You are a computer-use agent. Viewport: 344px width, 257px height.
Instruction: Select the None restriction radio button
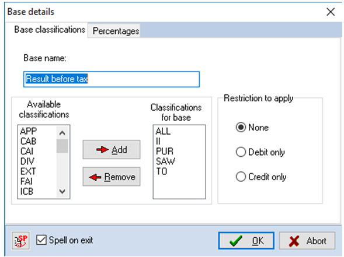pos(241,128)
